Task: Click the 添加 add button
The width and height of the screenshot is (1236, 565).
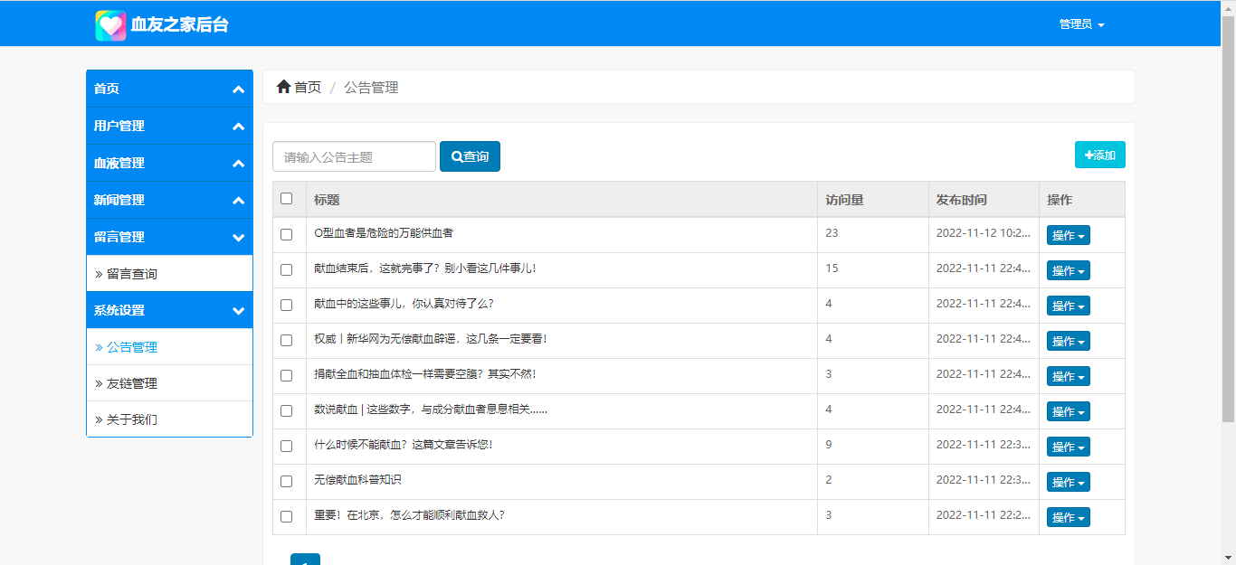Action: point(1099,155)
